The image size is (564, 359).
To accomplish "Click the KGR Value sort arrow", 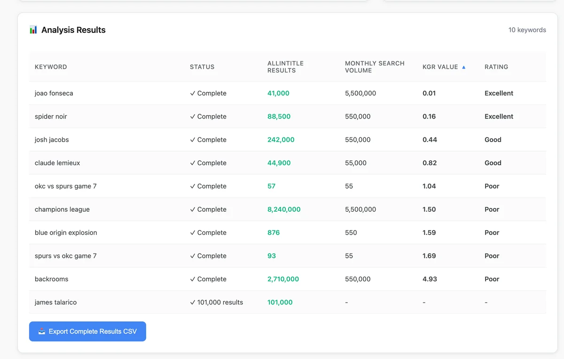I will [x=464, y=67].
